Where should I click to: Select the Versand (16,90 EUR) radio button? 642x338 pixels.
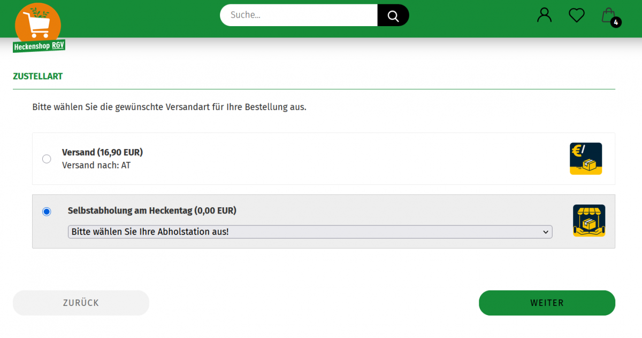click(x=47, y=159)
